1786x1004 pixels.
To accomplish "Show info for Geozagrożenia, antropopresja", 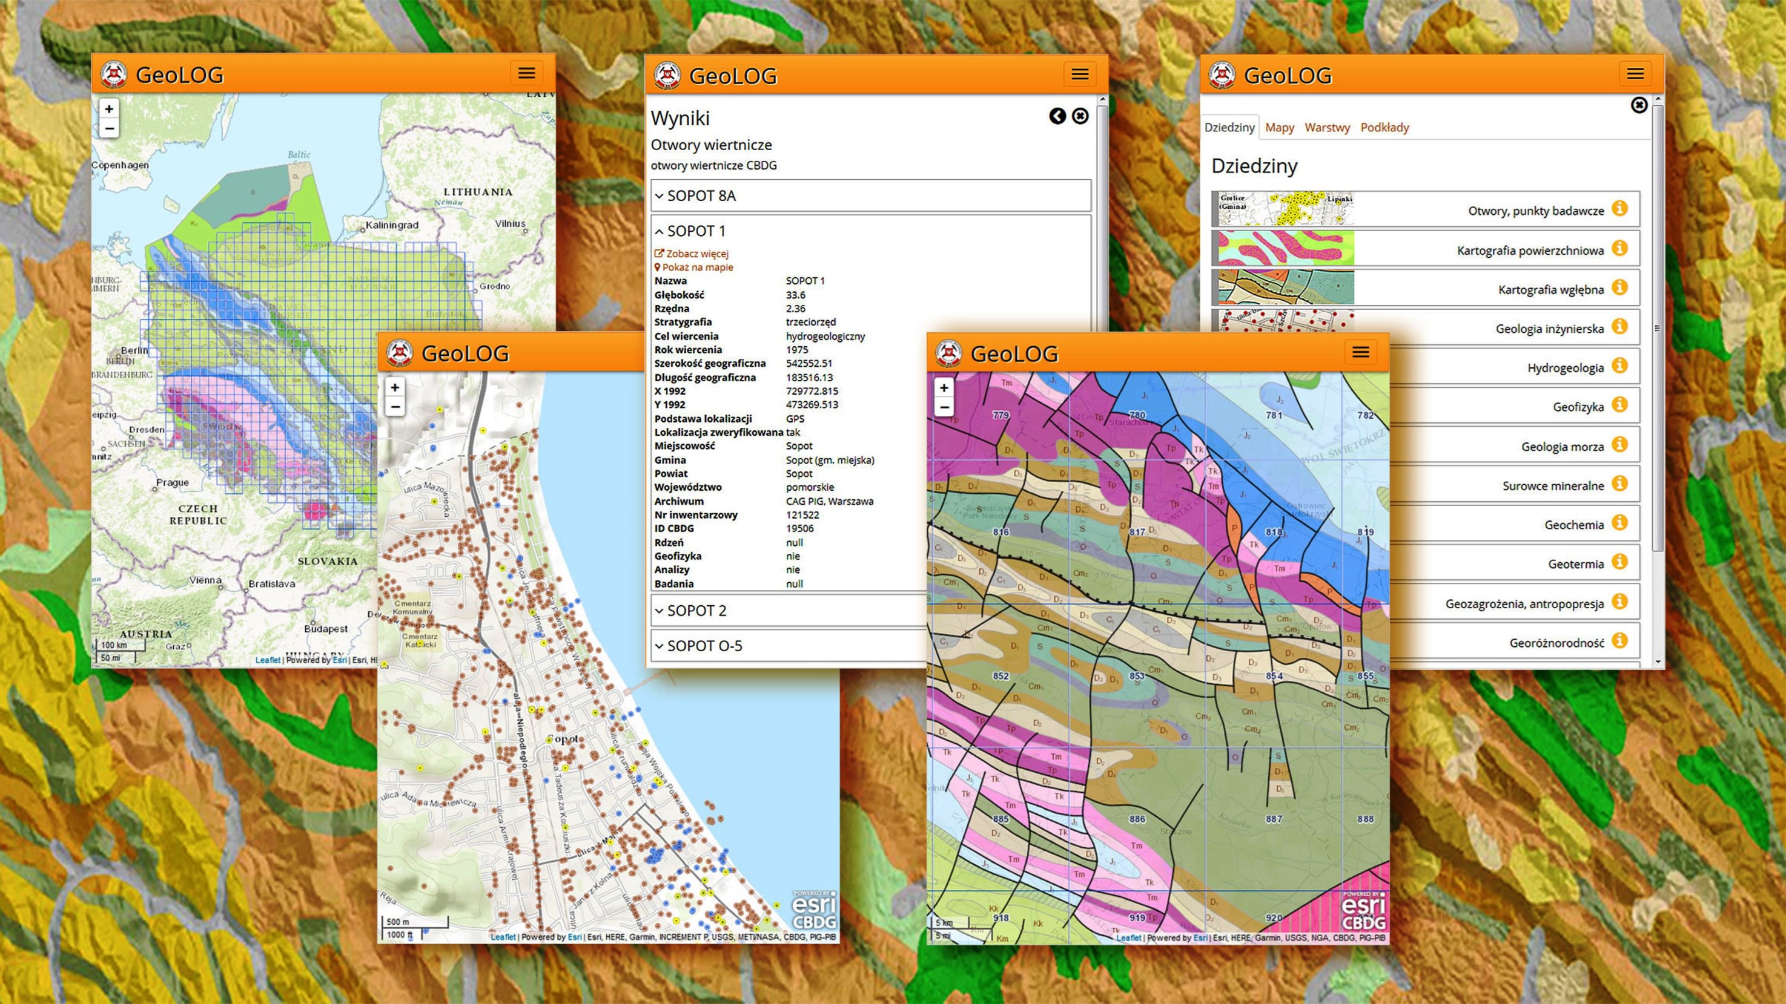I will click(x=1619, y=601).
